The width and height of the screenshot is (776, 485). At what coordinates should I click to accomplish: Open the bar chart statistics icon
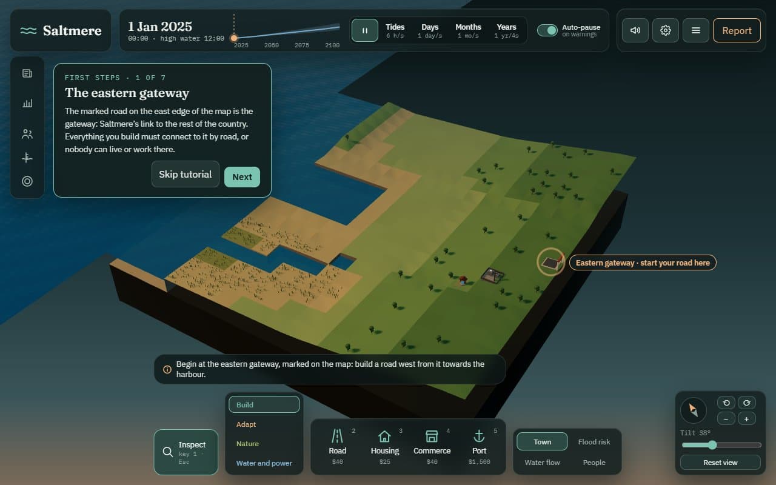(x=27, y=104)
